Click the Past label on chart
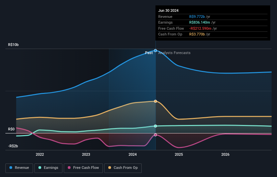 149,53
